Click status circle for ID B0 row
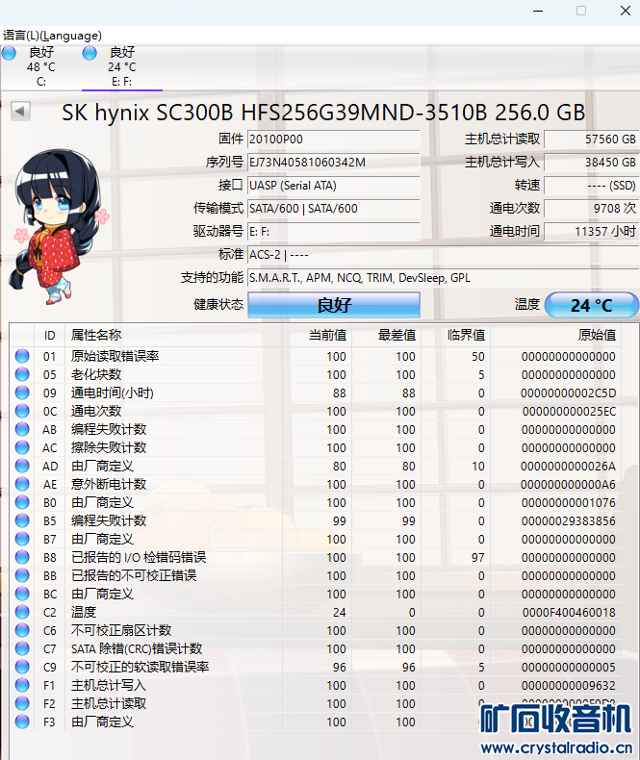Viewport: 640px width, 760px height. tap(22, 502)
